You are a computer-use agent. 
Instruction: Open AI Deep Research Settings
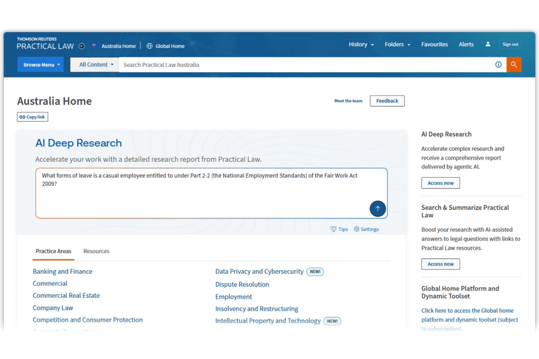[366, 229]
